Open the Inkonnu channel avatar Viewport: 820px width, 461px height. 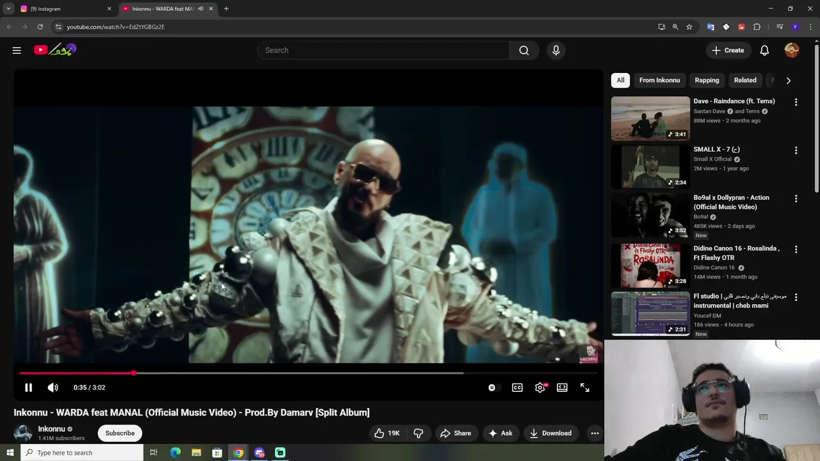pyautogui.click(x=23, y=433)
